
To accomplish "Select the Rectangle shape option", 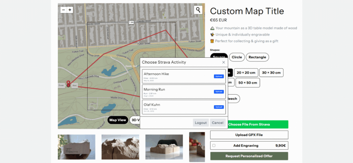I will (257, 57).
